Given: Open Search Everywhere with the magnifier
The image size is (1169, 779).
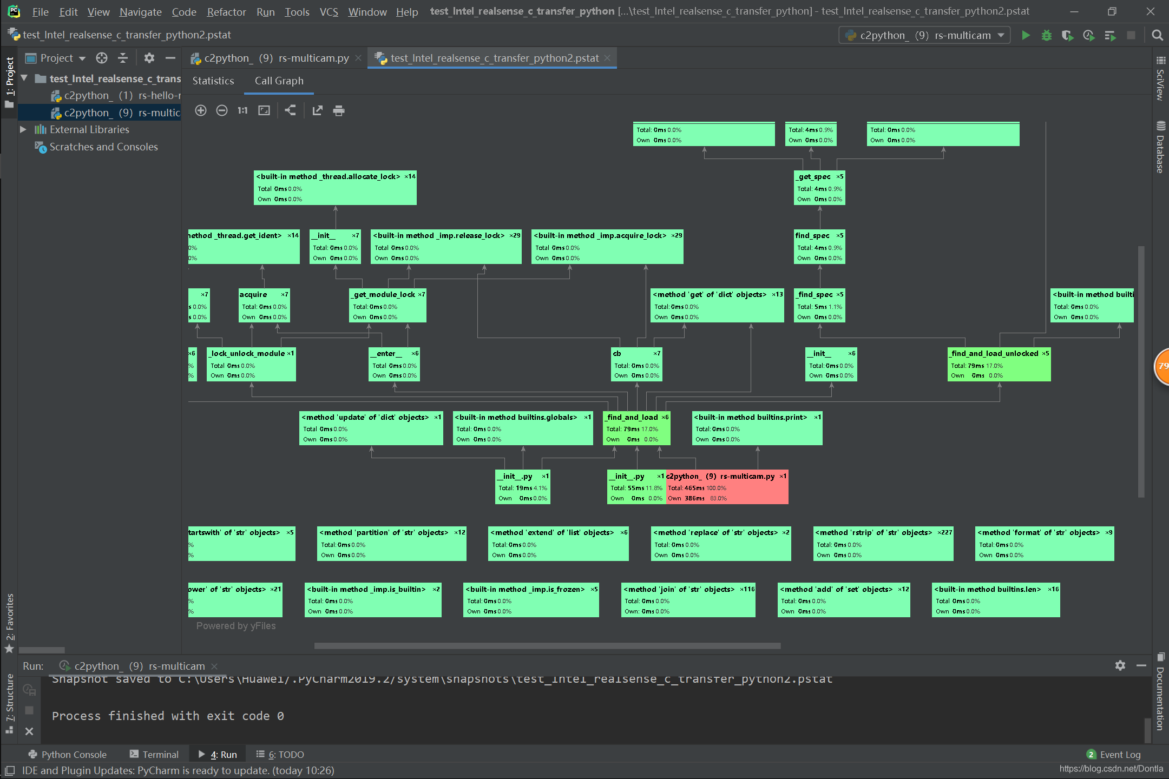Looking at the screenshot, I should 1157,35.
